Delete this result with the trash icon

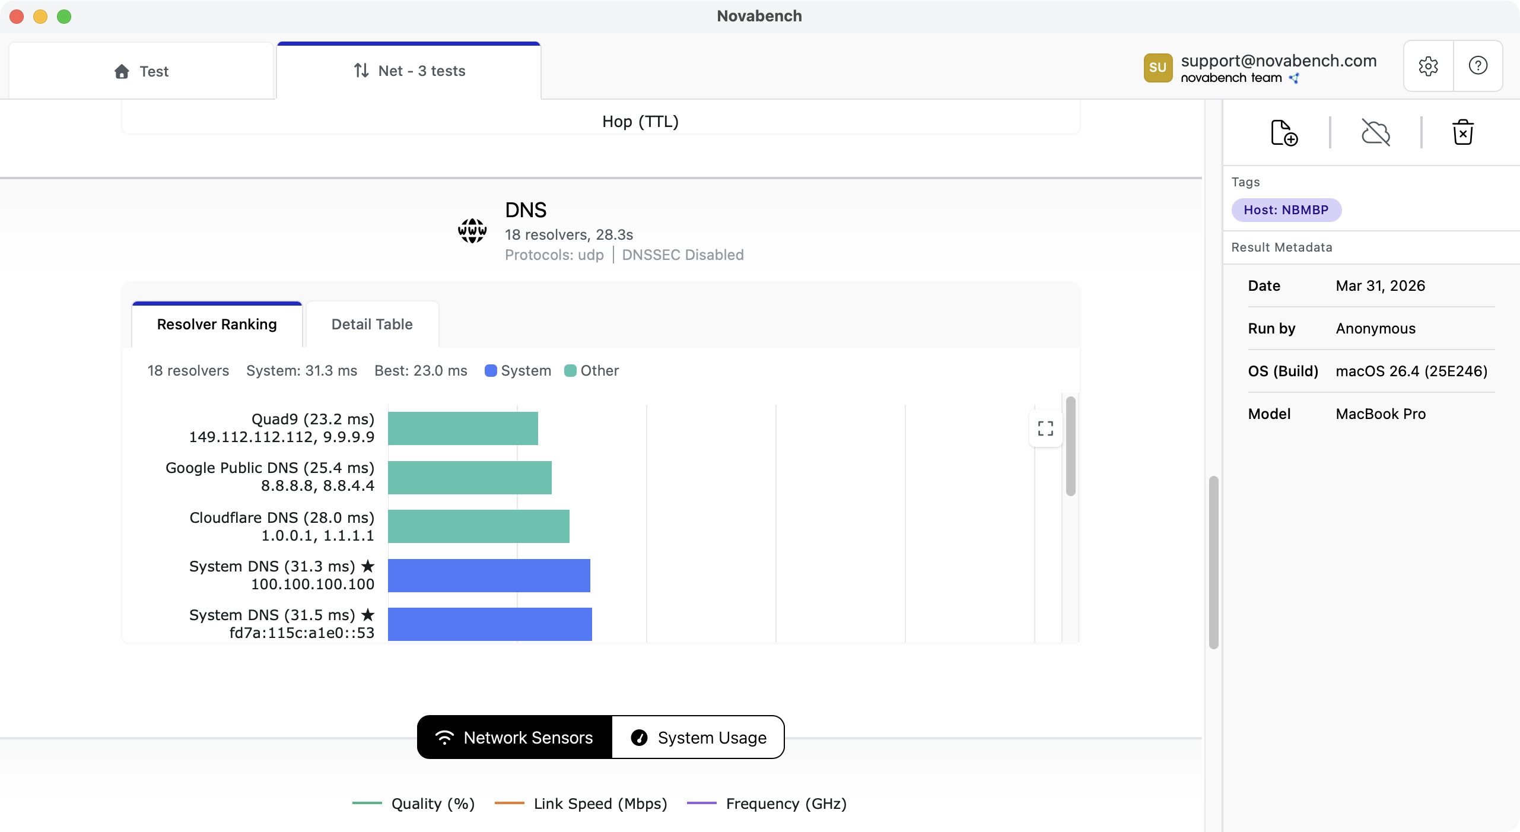tap(1463, 132)
